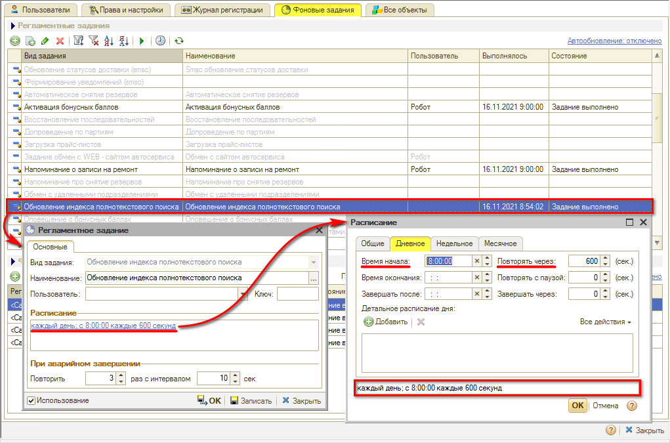This screenshot has height=443, width=670.
Task: Click the Записать button in job dialog
Action: pyautogui.click(x=250, y=401)
